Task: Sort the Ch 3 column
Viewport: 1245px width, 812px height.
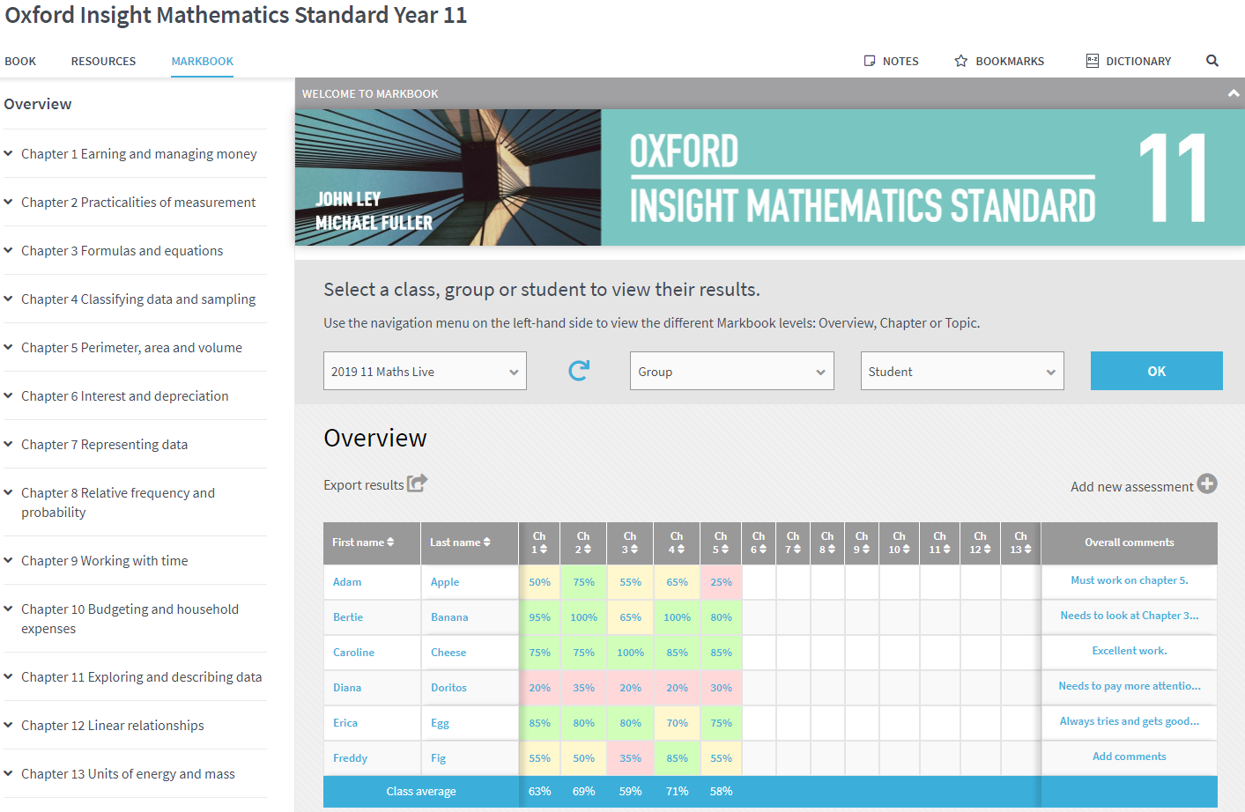Action: click(x=634, y=549)
